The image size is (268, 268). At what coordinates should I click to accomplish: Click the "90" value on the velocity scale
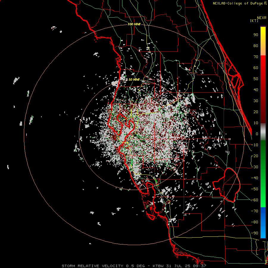point(256,35)
